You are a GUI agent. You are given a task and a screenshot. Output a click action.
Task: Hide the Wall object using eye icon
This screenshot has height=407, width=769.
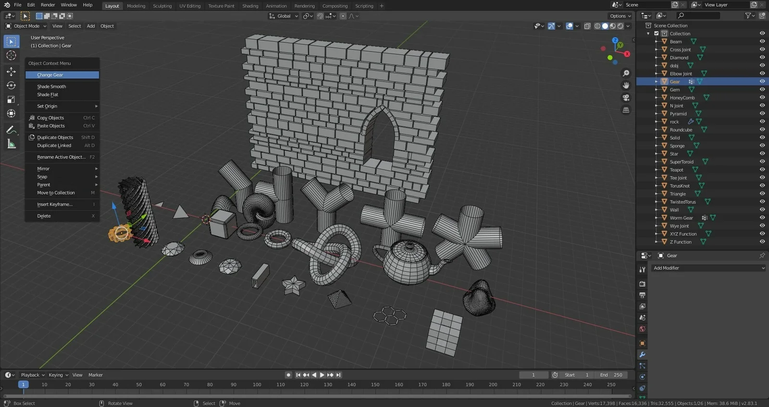(x=762, y=210)
